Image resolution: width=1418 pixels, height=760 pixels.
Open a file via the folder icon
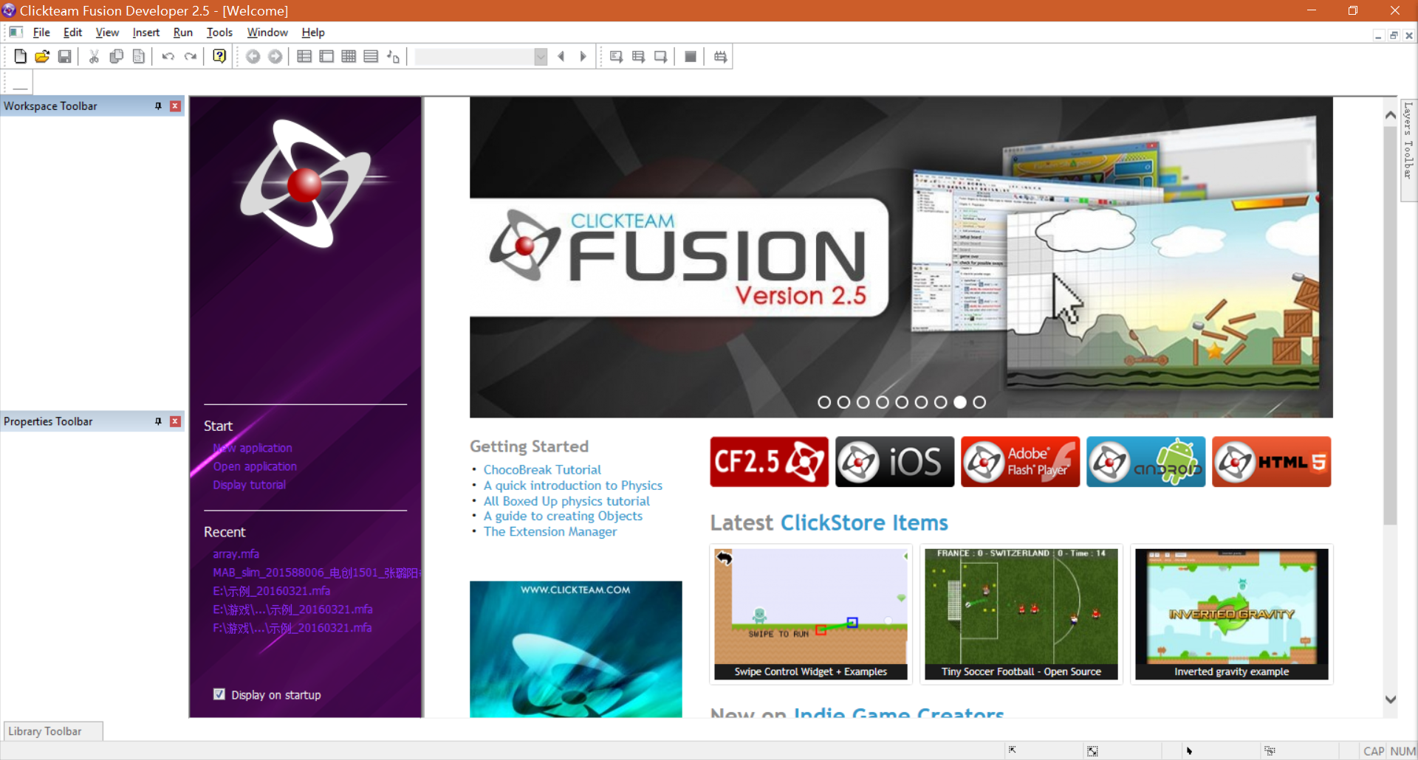(x=42, y=56)
